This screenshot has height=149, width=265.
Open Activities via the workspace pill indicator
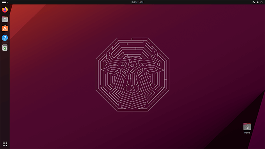pos(4,2)
